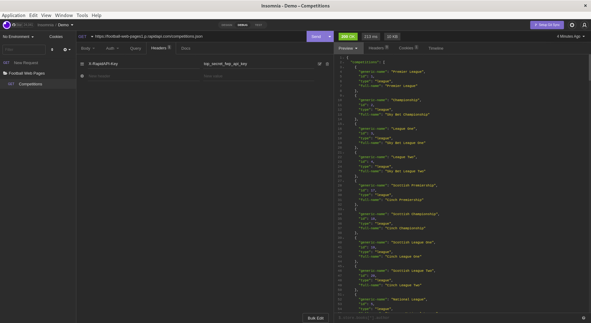Click the Setup Git Sync button
Viewport: 591px width, 323px height.
pos(547,25)
